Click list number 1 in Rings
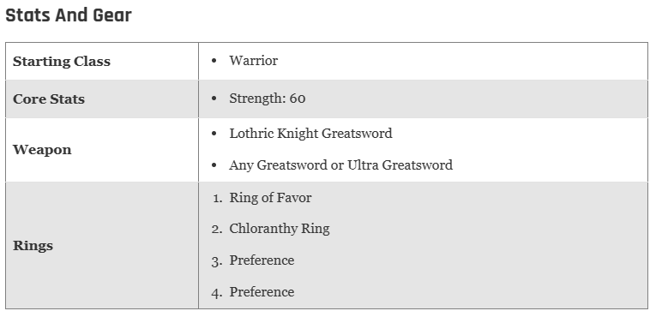Screen dimensions: 656x317 click(x=217, y=198)
